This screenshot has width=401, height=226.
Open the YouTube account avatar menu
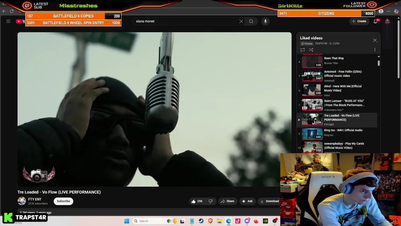tap(388, 21)
